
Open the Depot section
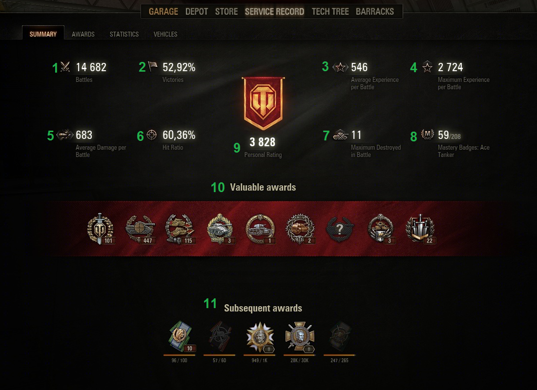197,12
